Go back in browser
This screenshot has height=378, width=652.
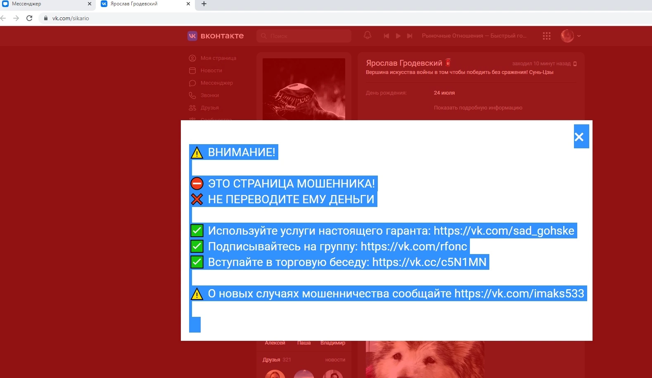coord(3,18)
